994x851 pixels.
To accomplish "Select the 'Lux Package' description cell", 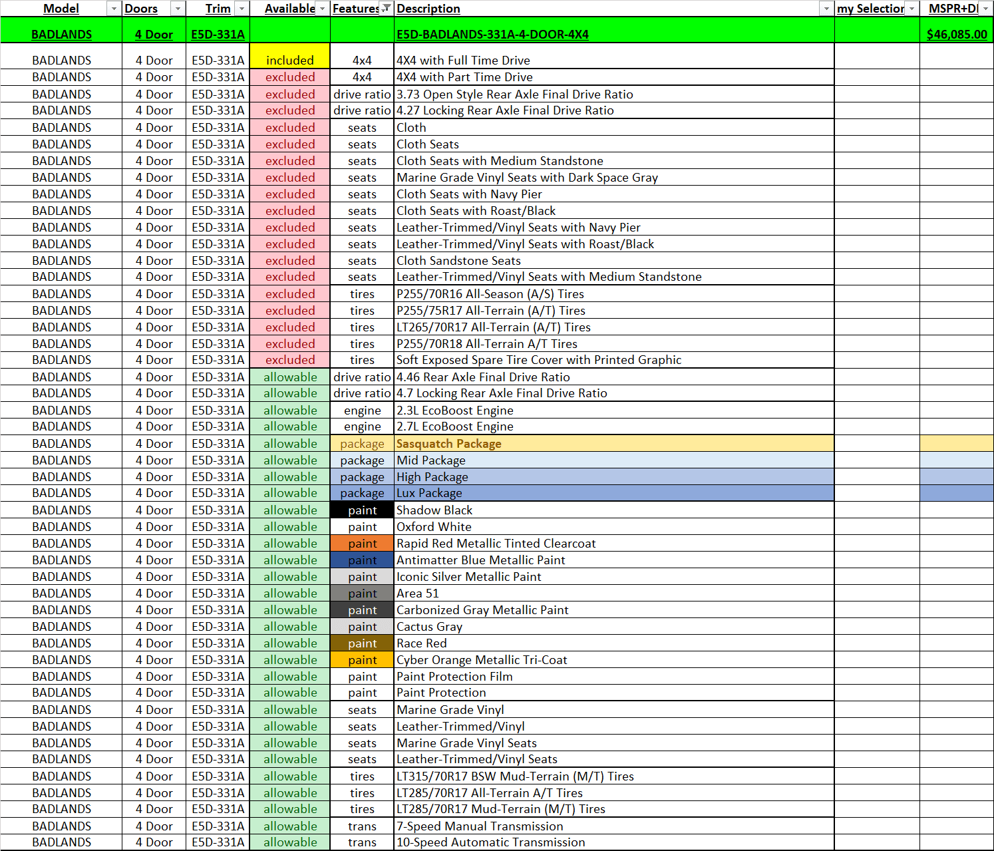I will click(615, 493).
